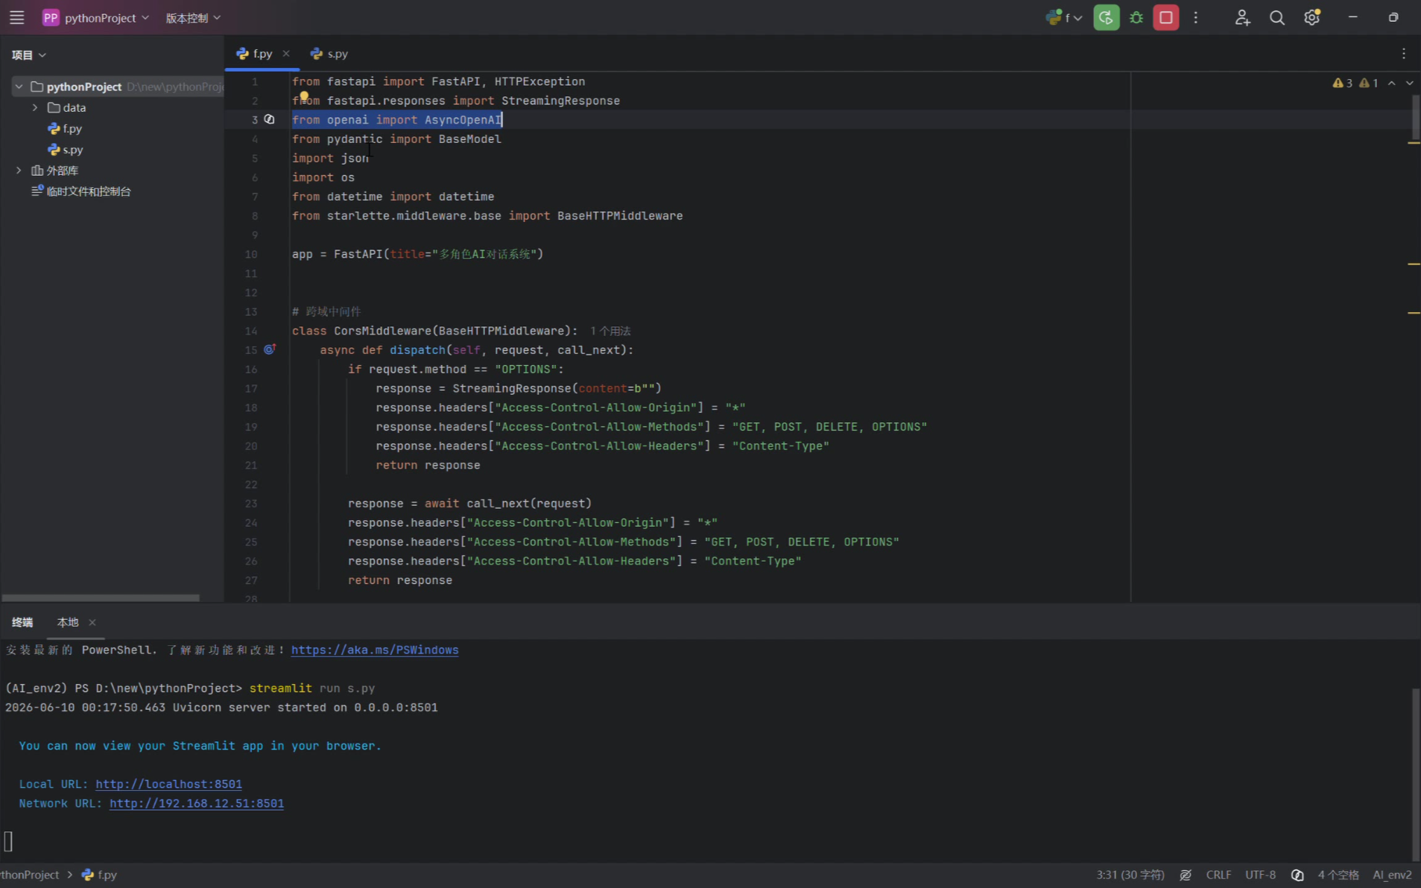Viewport: 1421px width, 888px height.
Task: Go to previous highlighted error arrow
Action: click(x=1391, y=83)
